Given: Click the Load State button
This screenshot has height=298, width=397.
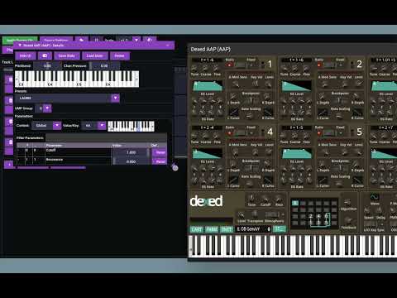Looking at the screenshot, I should click(x=94, y=55).
